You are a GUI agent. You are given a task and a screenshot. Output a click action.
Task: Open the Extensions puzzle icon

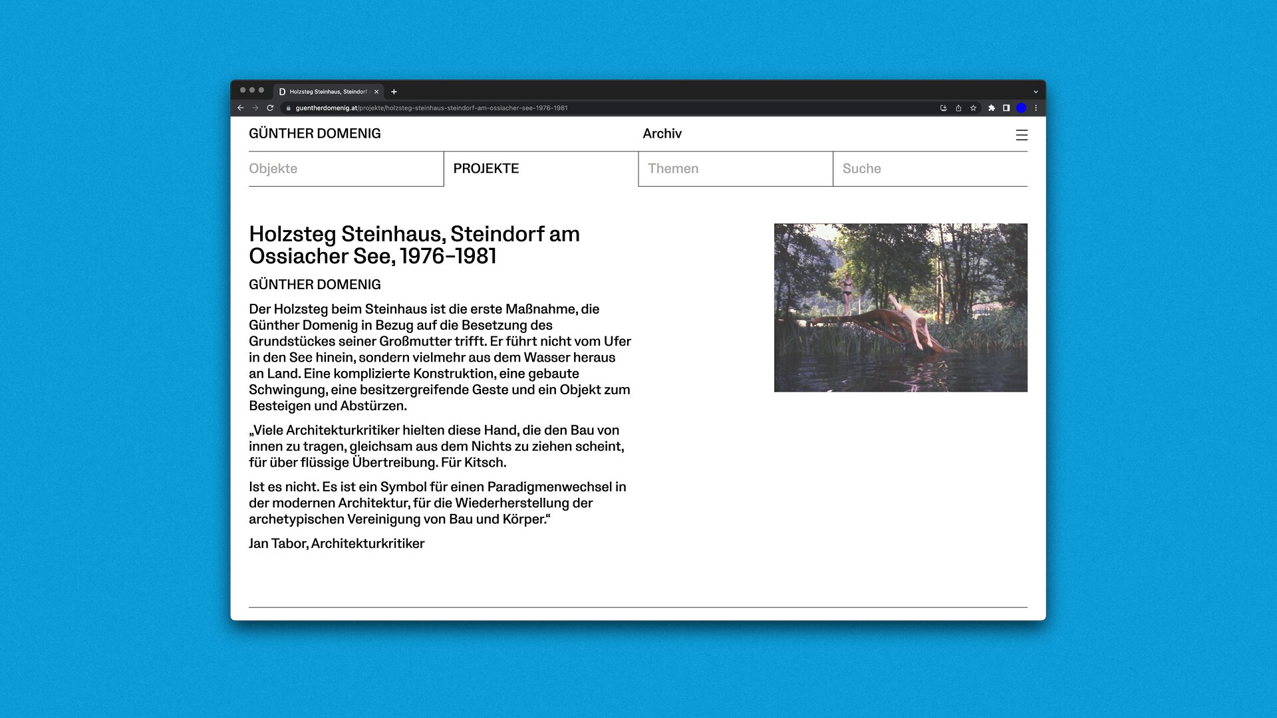click(992, 108)
